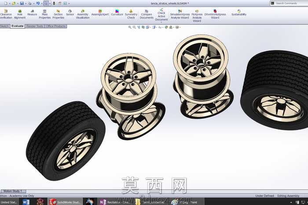This screenshot has height=205, width=308.
Task: Open AssemblyXpert
Action: click(x=100, y=13)
